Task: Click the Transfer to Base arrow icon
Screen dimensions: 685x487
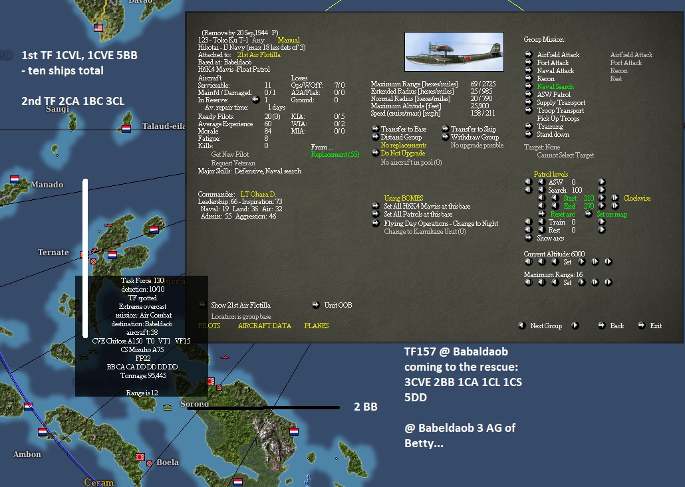Action: click(375, 129)
